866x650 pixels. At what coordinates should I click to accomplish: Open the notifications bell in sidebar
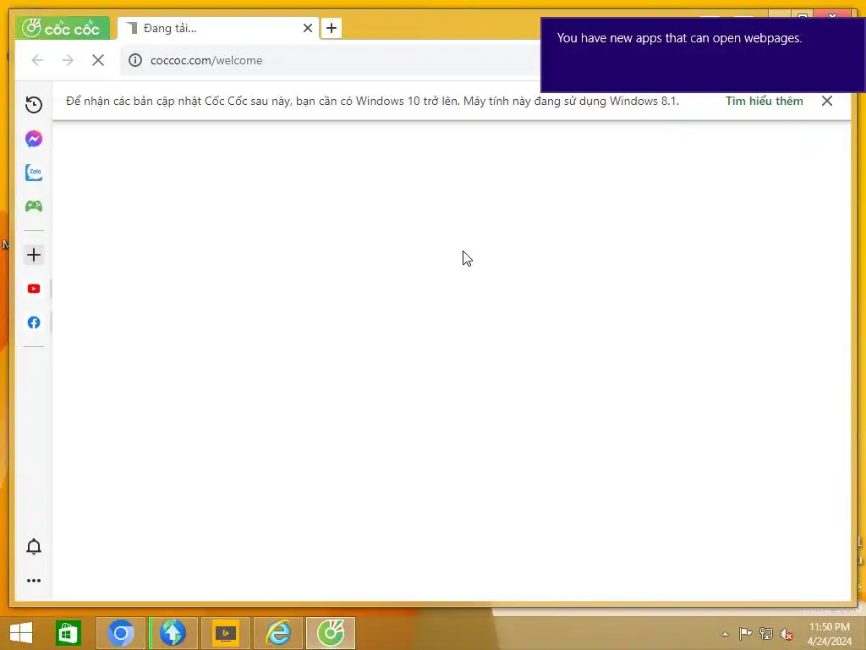click(x=34, y=546)
